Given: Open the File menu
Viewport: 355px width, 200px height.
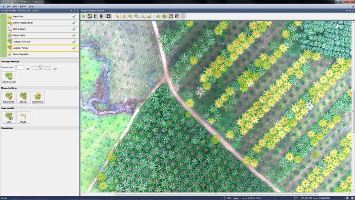Looking at the screenshot, I should pos(9,6).
